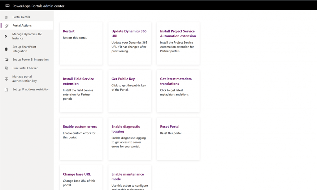
Task: Click the PowerApps Portals logo icon
Action: [x=7, y=6]
